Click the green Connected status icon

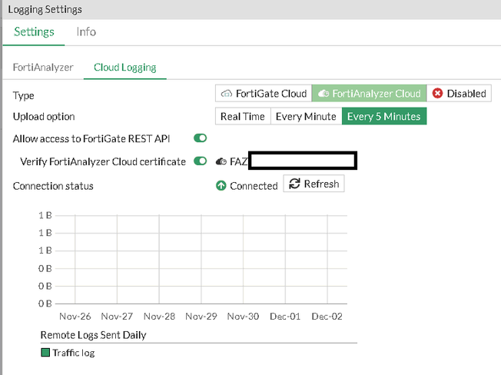(x=221, y=186)
